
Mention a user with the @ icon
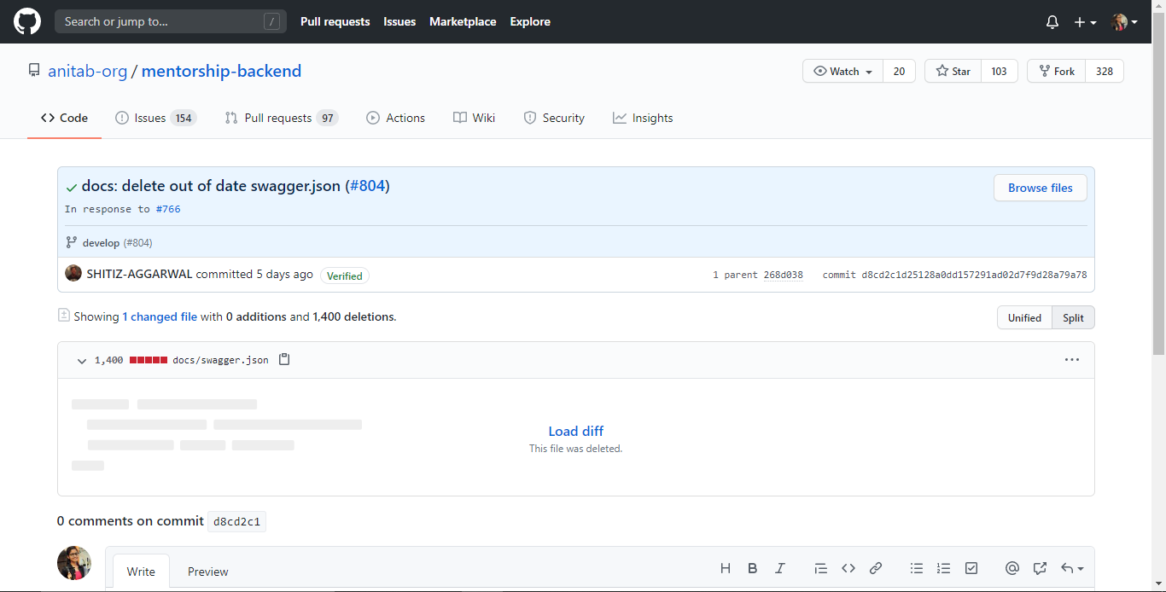[1012, 568]
